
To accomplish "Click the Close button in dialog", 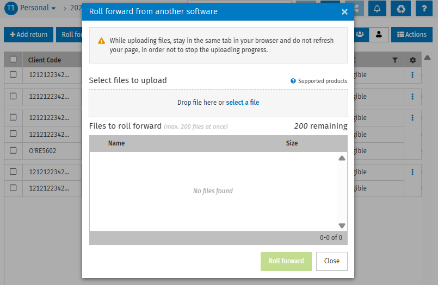I will coord(331,261).
